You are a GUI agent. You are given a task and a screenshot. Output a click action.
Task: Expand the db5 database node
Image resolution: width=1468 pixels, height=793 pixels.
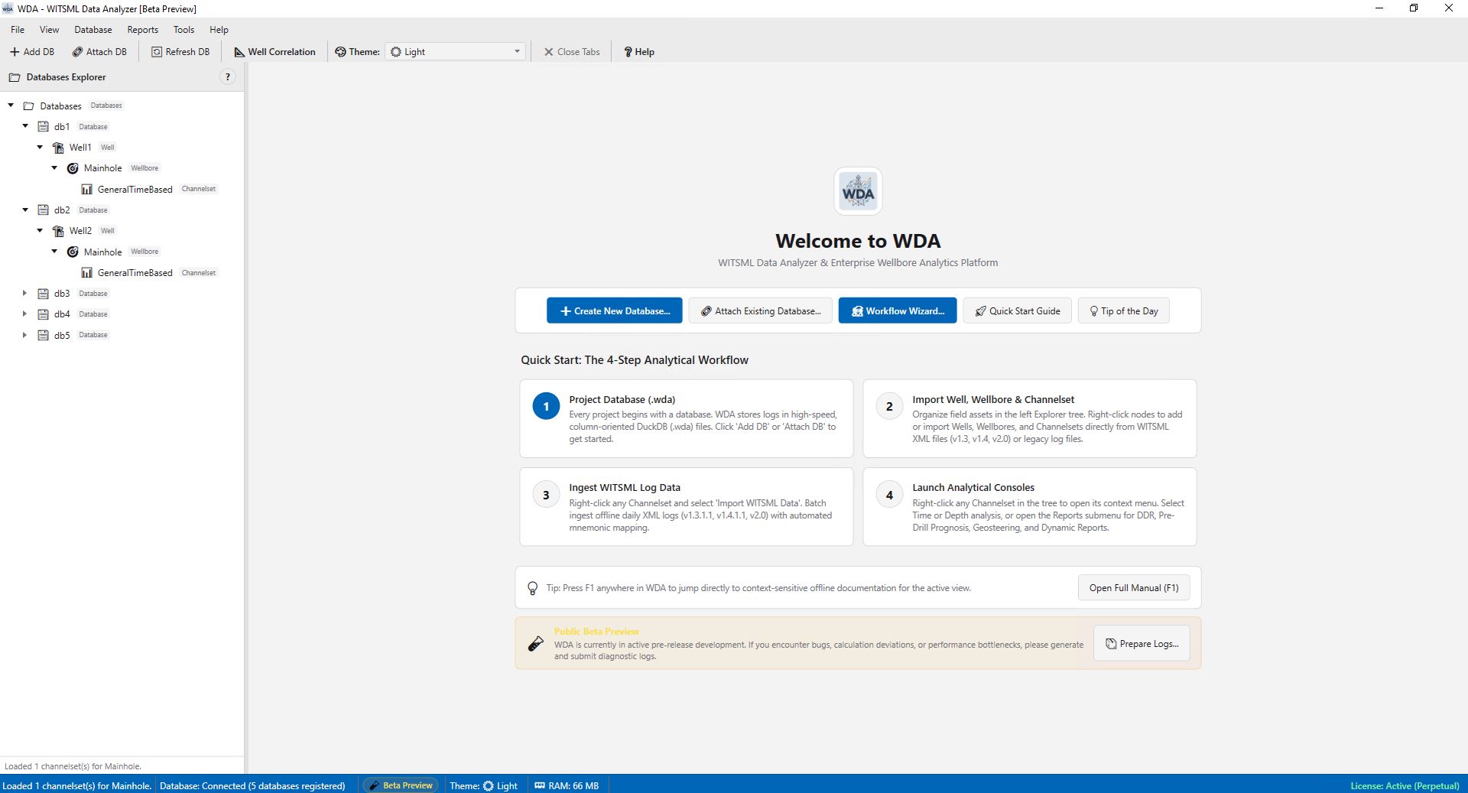pyautogui.click(x=25, y=335)
